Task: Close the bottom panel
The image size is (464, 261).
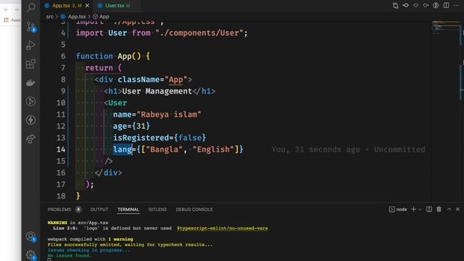Action: click(457, 210)
